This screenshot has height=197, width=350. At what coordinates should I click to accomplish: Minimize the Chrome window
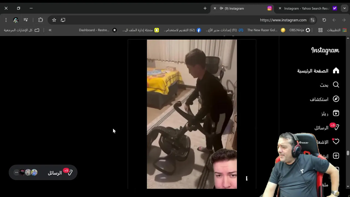[x=31, y=8]
